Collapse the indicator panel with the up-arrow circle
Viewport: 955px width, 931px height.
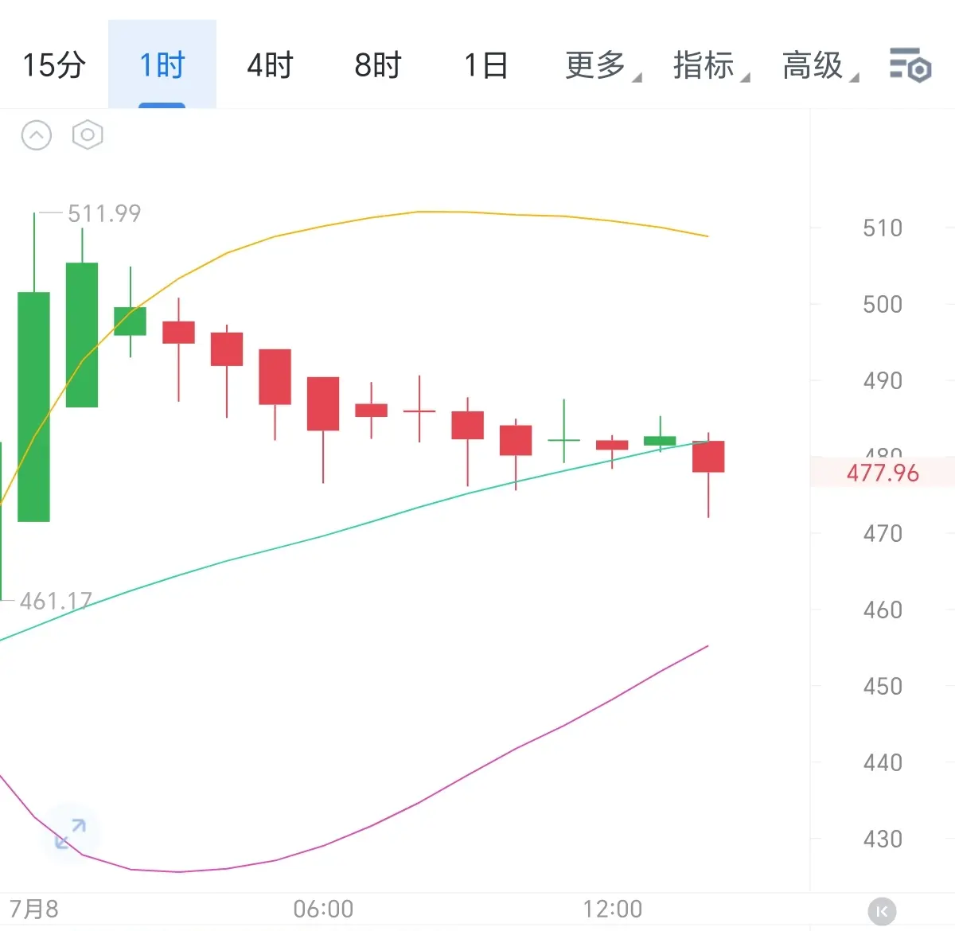pos(36,135)
